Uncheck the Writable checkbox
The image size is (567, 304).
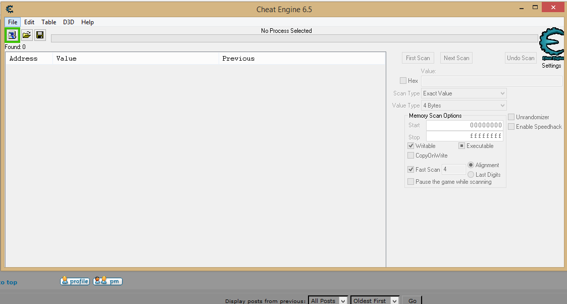point(411,145)
